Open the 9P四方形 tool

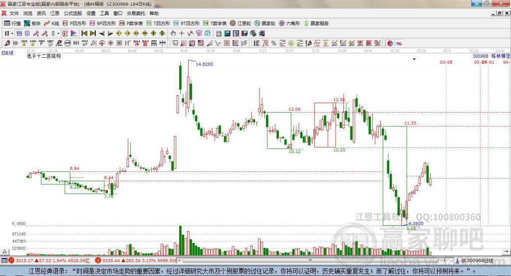[x=103, y=23]
